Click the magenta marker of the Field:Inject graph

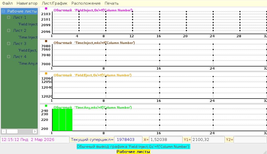click(46, 8)
